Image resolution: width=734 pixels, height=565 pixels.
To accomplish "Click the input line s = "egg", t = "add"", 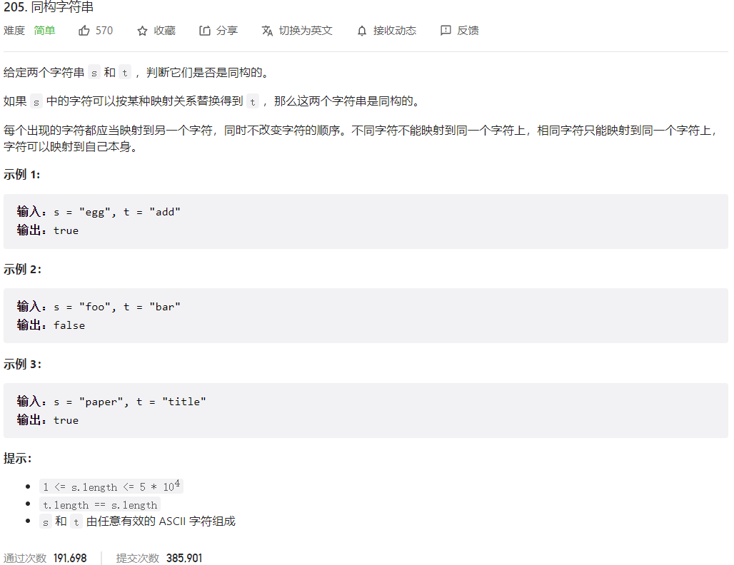I will (x=99, y=212).
